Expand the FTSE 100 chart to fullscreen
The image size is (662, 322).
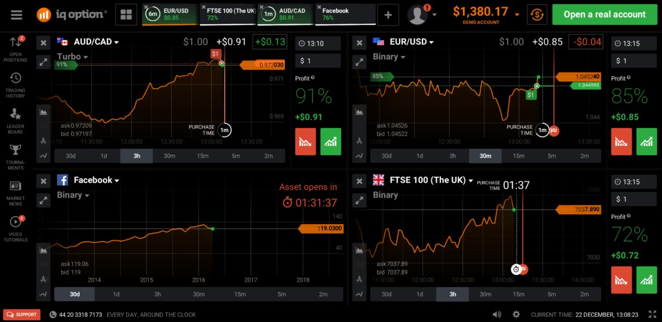tap(359, 200)
